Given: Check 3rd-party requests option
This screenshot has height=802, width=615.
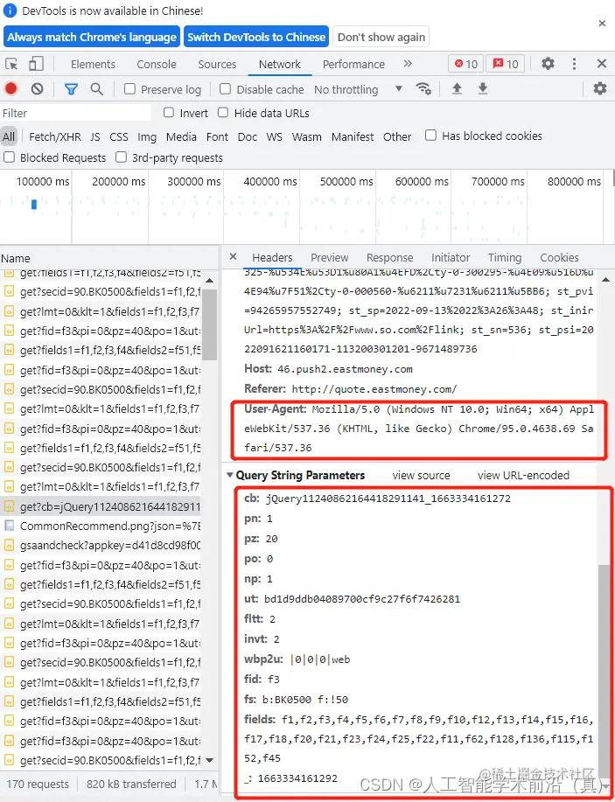Looking at the screenshot, I should (122, 157).
